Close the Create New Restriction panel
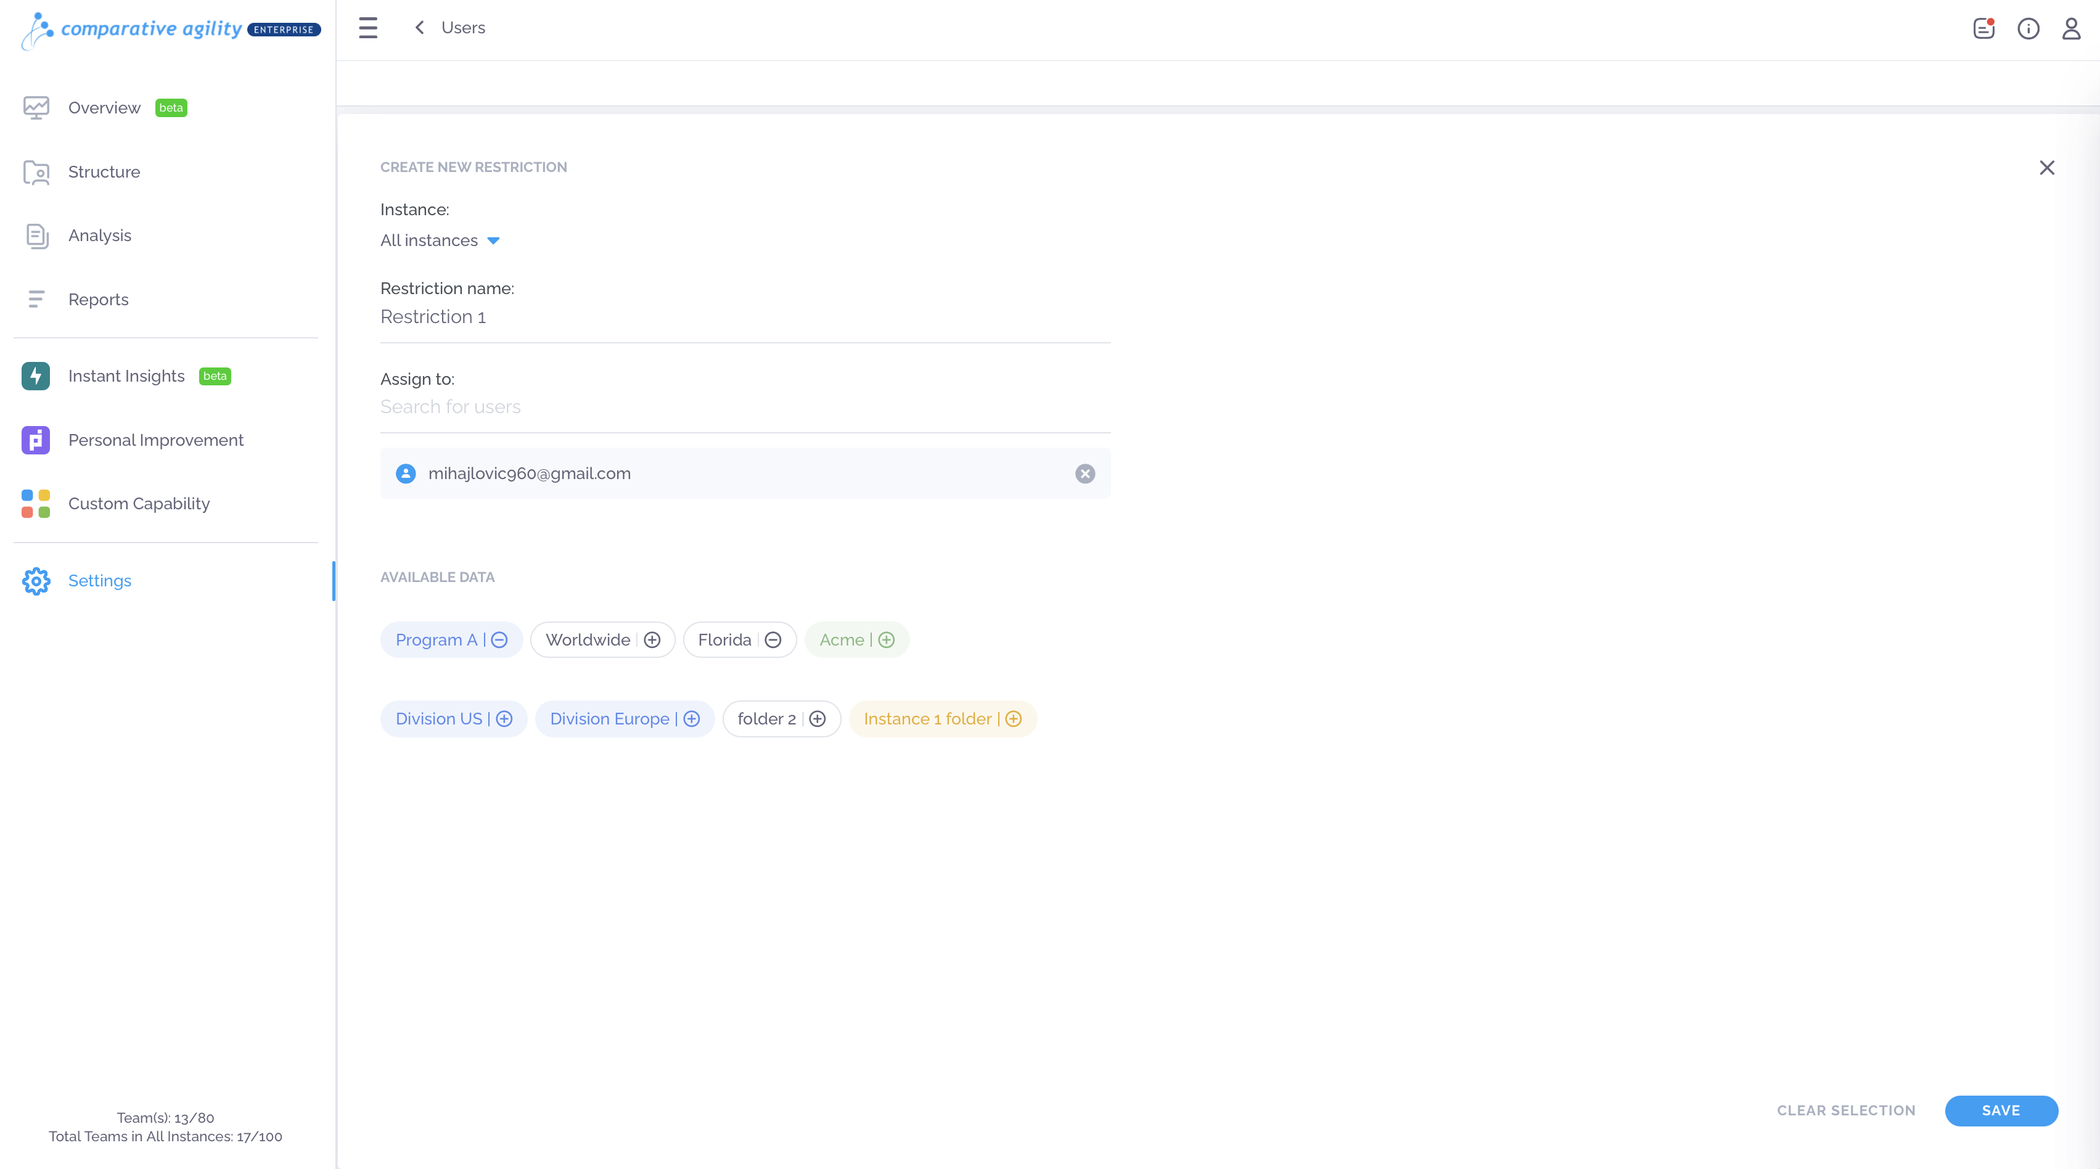Viewport: 2100px width, 1169px height. [2047, 168]
